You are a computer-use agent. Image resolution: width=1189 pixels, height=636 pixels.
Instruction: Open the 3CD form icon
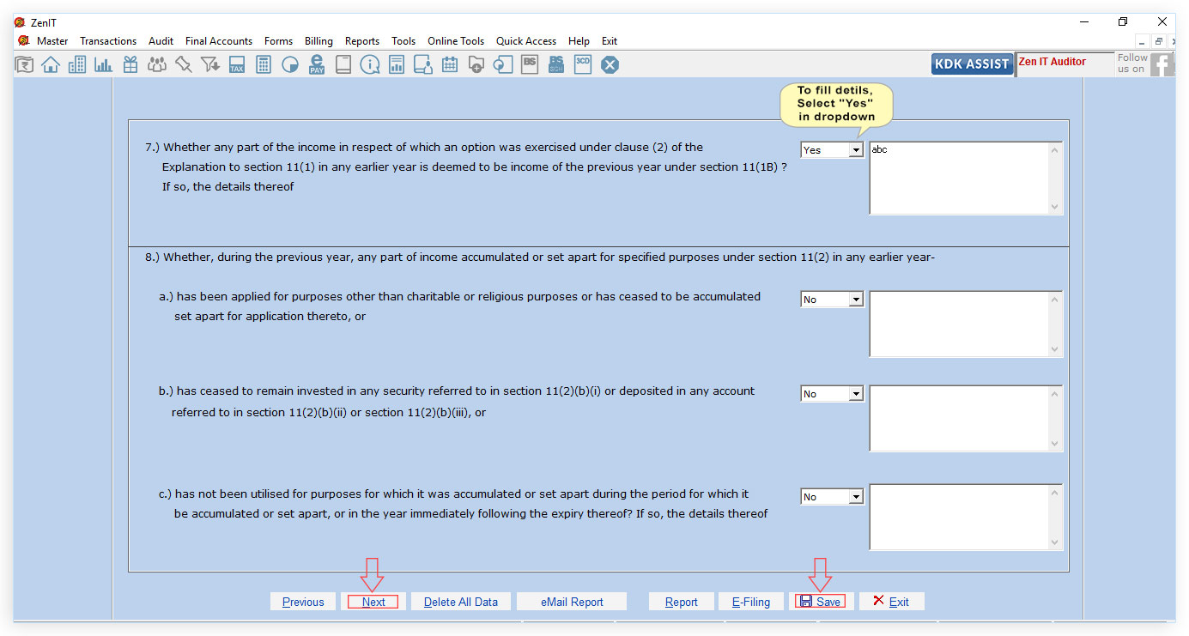click(583, 64)
